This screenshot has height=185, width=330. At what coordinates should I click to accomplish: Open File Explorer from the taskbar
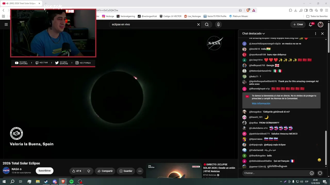[x=38, y=182]
